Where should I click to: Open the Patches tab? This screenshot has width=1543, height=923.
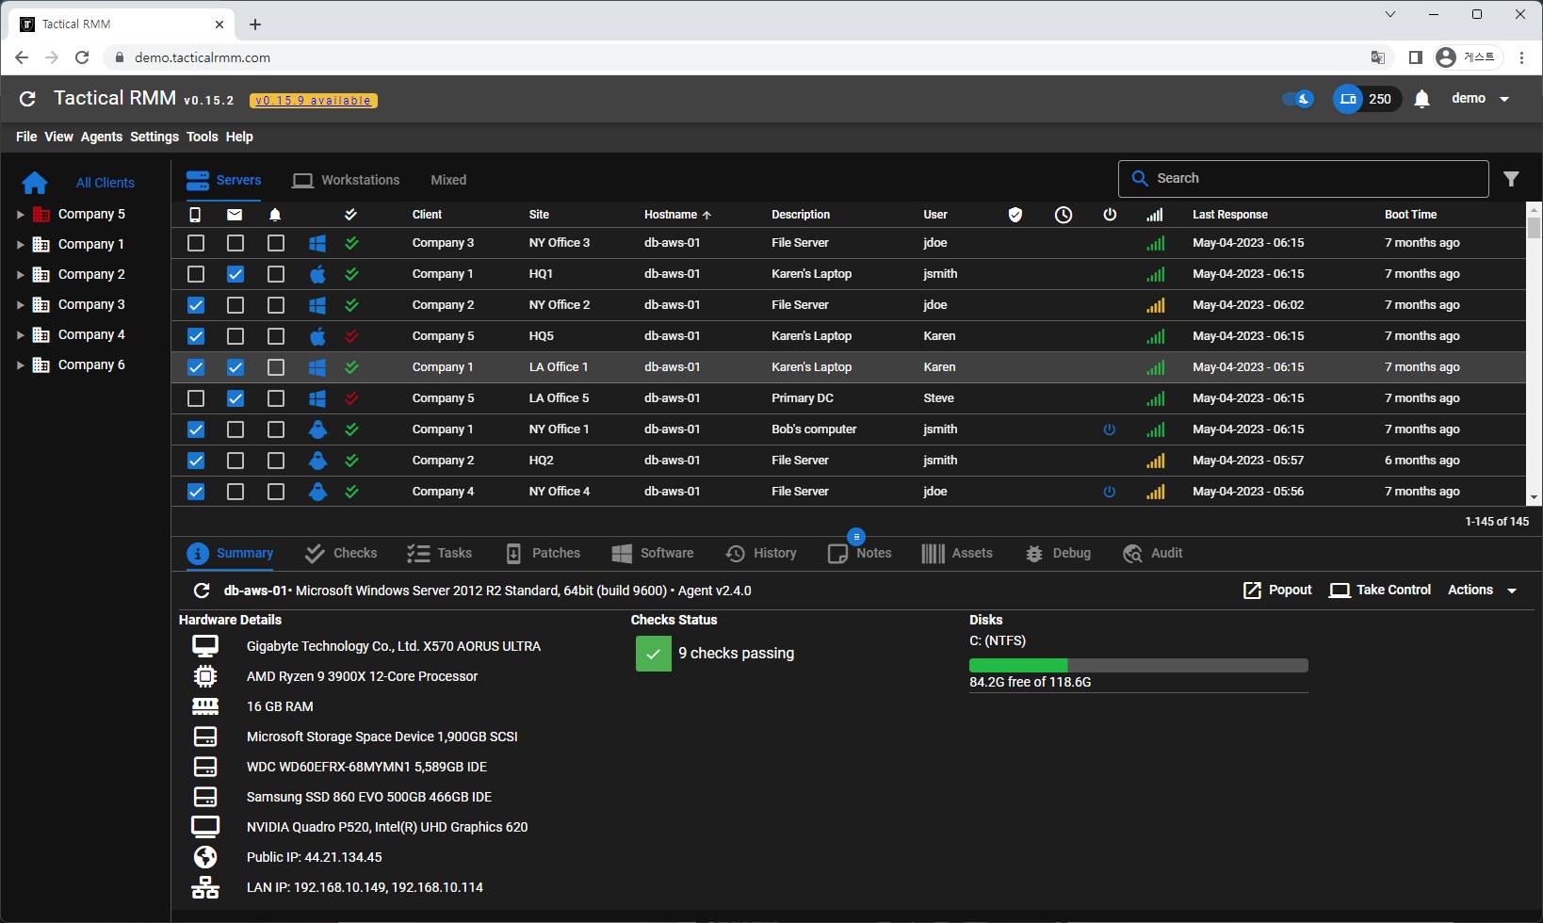543,554
